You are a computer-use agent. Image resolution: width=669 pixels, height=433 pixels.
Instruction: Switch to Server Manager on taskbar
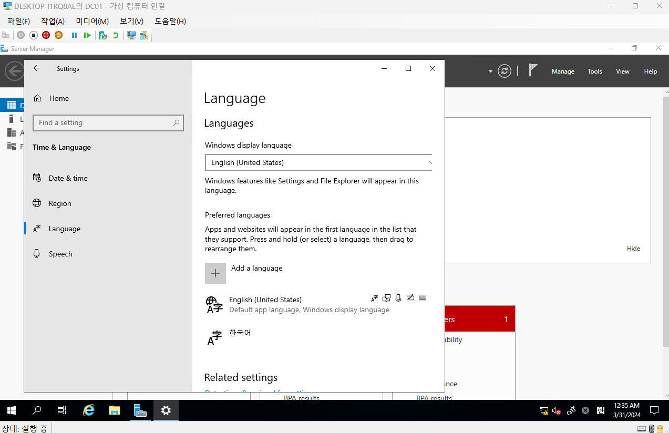pyautogui.click(x=140, y=410)
